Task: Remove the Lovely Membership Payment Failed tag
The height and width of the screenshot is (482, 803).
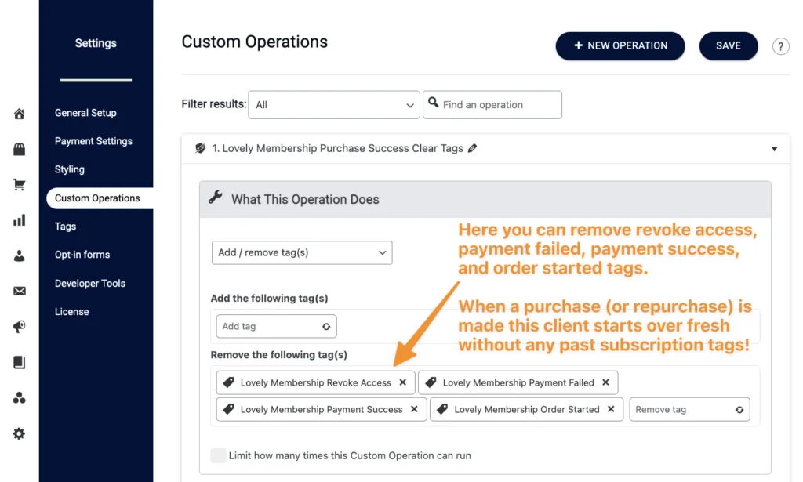Action: [x=605, y=382]
